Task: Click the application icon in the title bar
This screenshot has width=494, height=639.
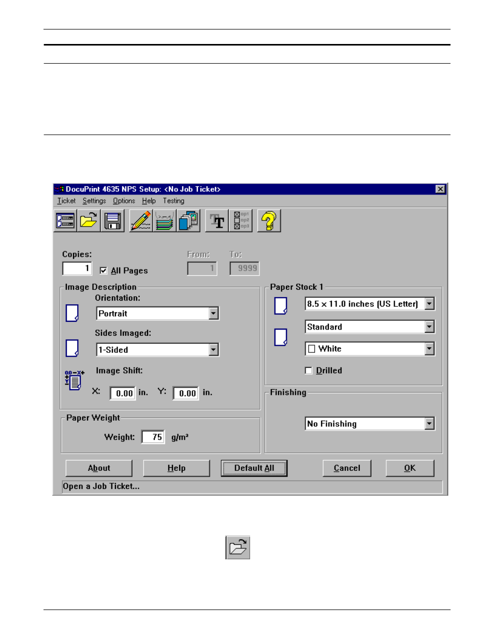Action: [59, 189]
